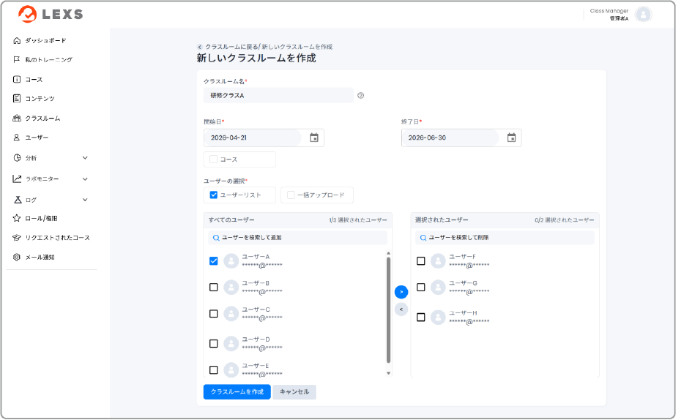
Task: Click ユーザーF avatar thumbnail
Action: [x=438, y=261]
